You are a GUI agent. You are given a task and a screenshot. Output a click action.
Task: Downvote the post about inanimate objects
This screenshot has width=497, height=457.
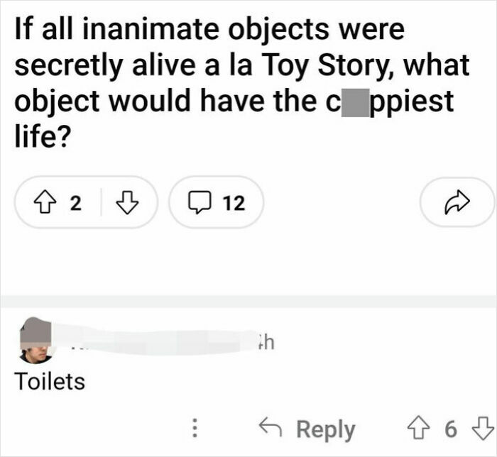click(x=126, y=204)
